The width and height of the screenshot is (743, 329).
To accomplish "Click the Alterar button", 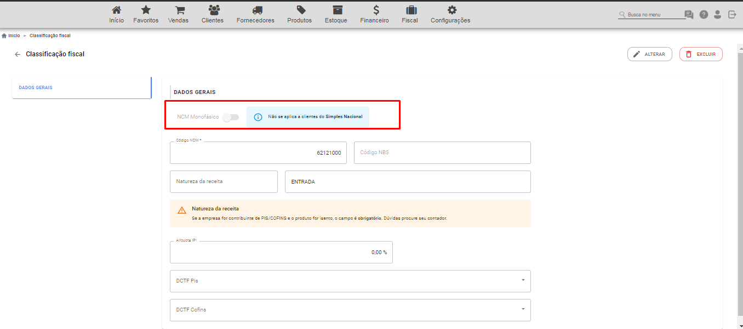I will coord(650,54).
